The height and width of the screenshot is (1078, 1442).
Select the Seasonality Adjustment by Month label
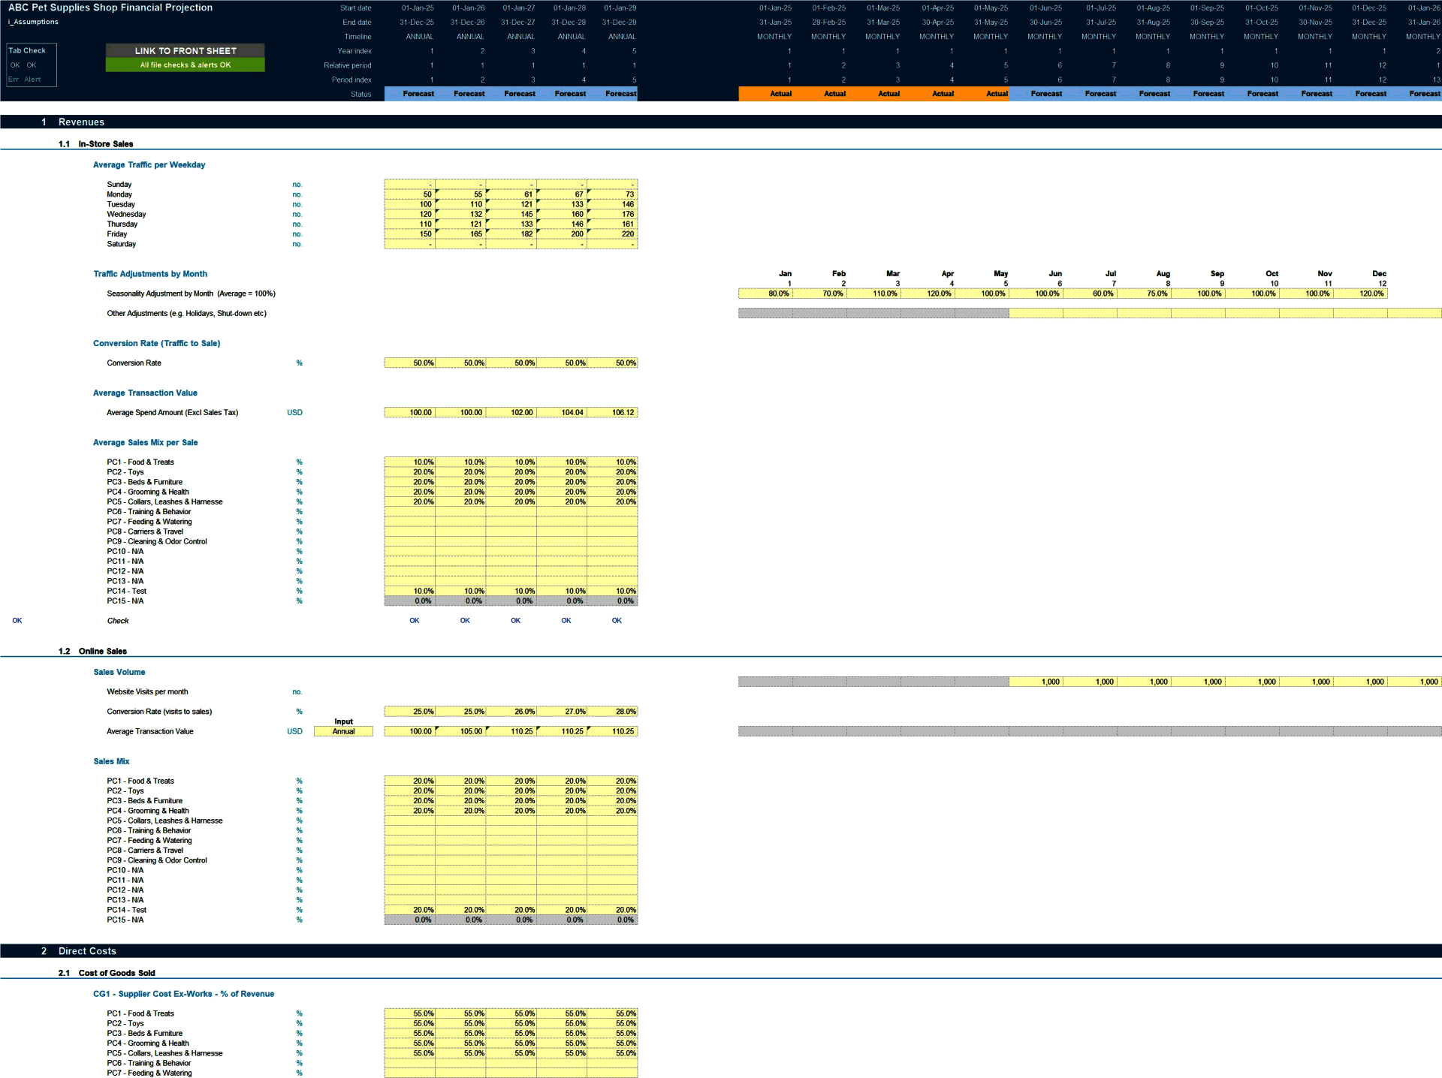pyautogui.click(x=191, y=294)
